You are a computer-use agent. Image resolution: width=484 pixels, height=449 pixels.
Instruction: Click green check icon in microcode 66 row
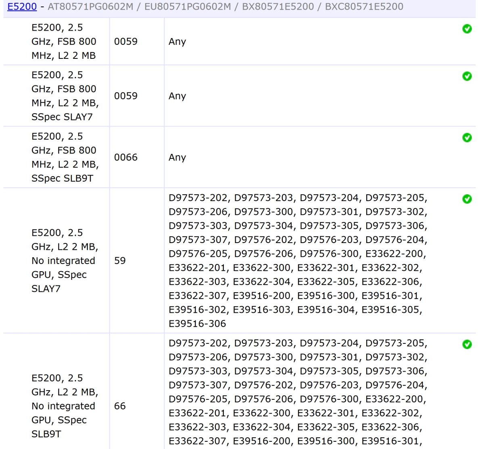467,345
